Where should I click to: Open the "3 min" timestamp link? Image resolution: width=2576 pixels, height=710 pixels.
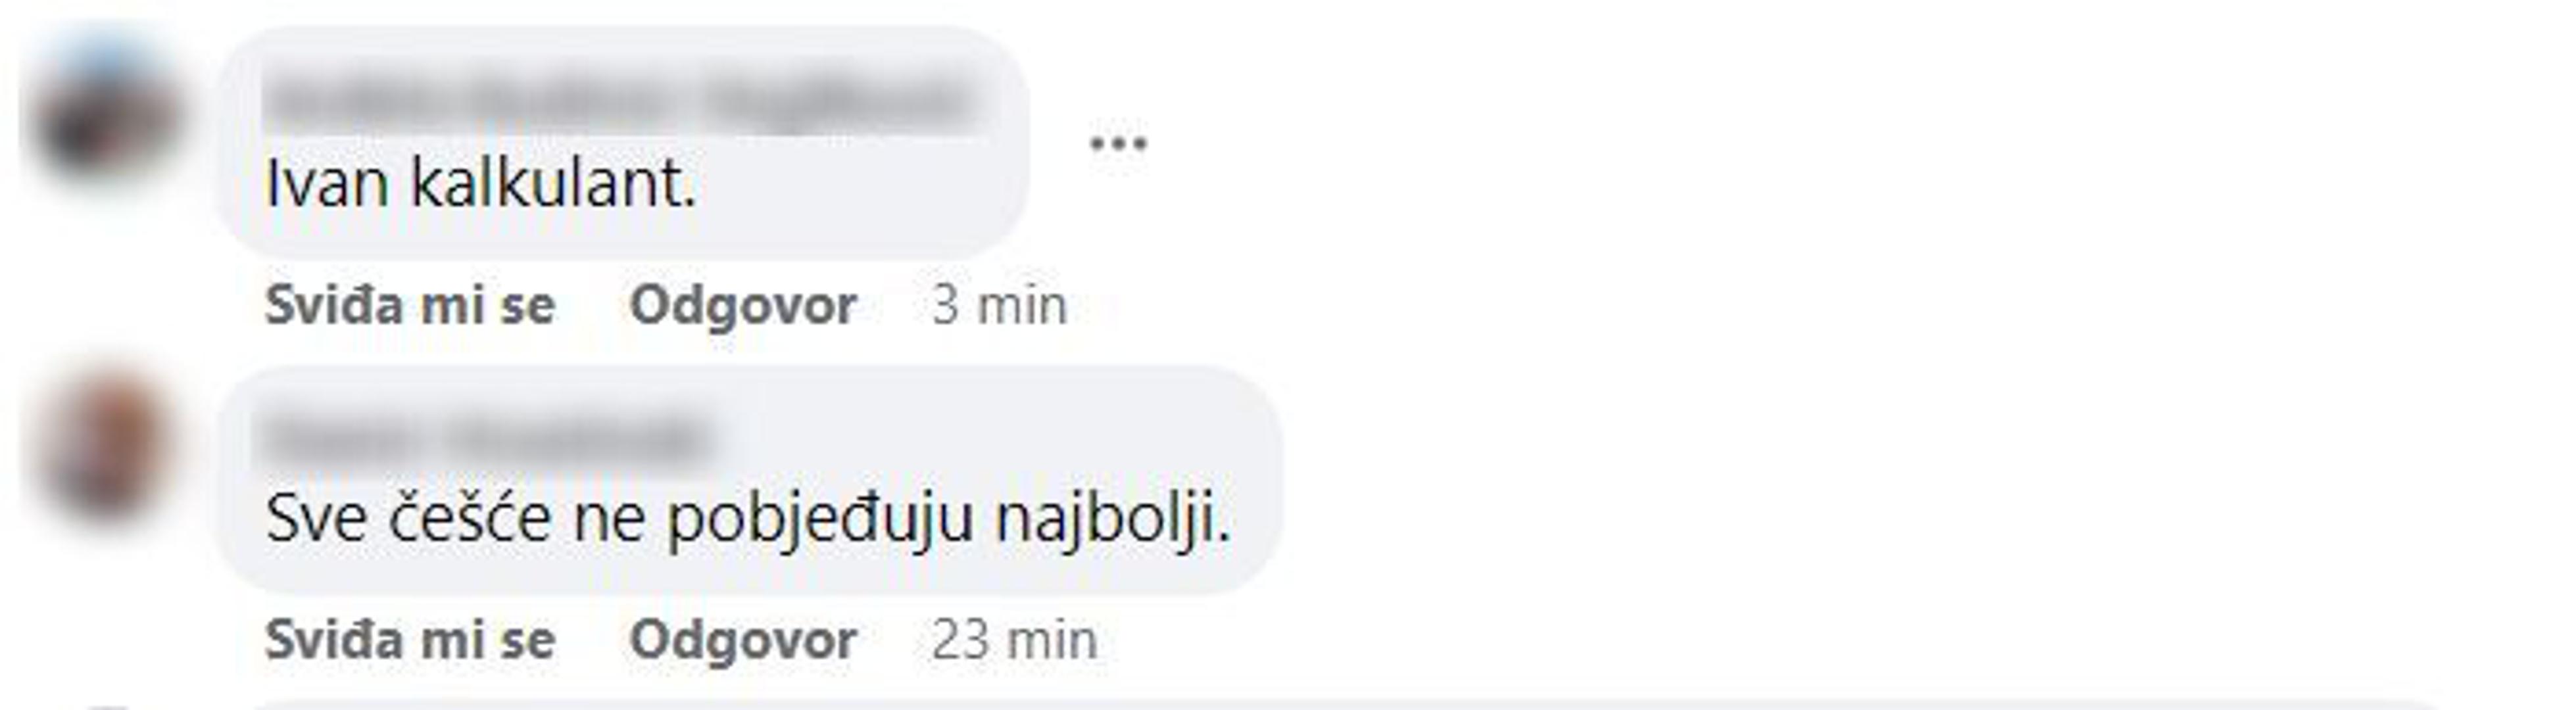coord(999,305)
